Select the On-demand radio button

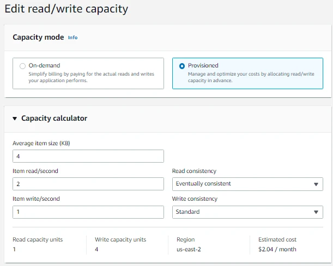[22, 66]
